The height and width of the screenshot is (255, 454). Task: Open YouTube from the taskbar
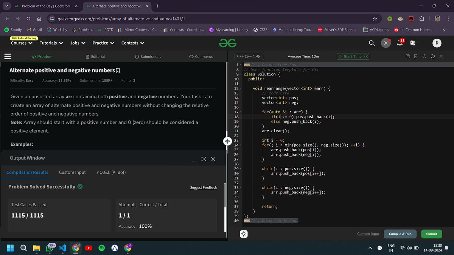pyautogui.click(x=89, y=248)
